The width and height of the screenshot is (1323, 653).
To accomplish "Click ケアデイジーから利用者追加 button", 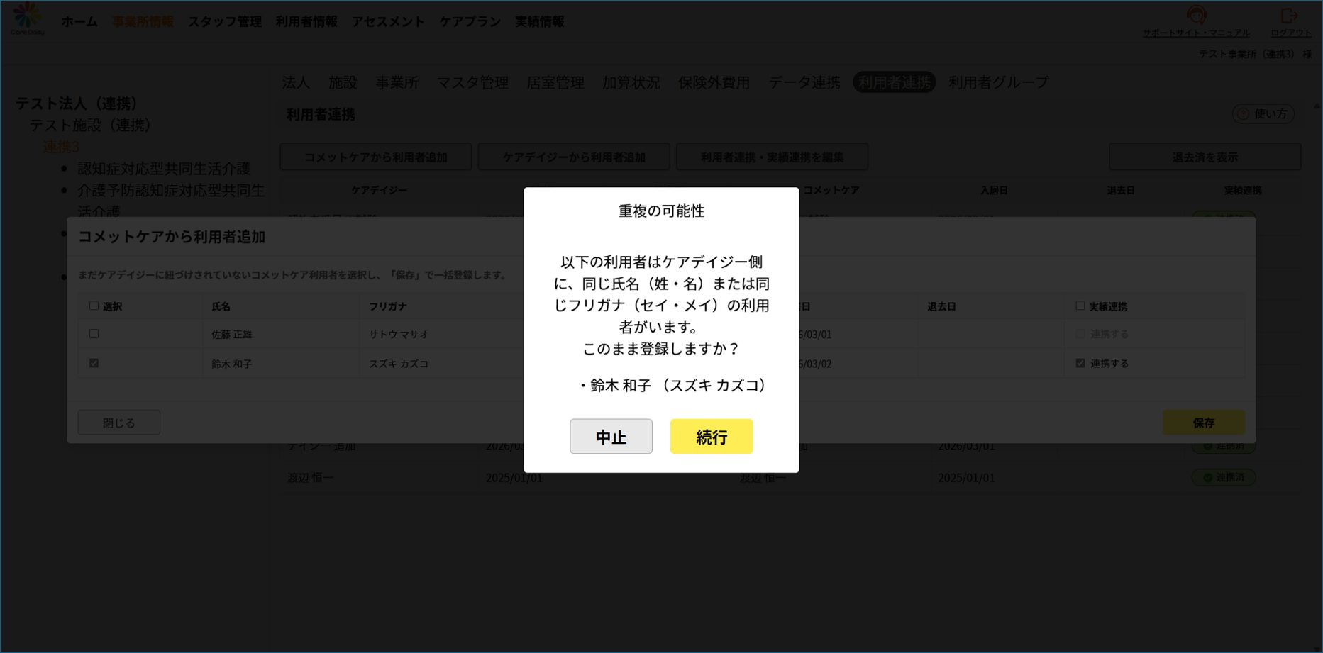I will [x=574, y=157].
